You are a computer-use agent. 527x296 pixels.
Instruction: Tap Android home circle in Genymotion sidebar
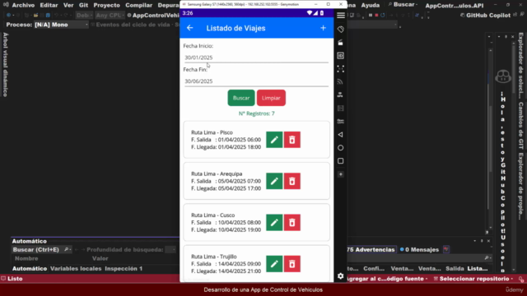[340, 148]
